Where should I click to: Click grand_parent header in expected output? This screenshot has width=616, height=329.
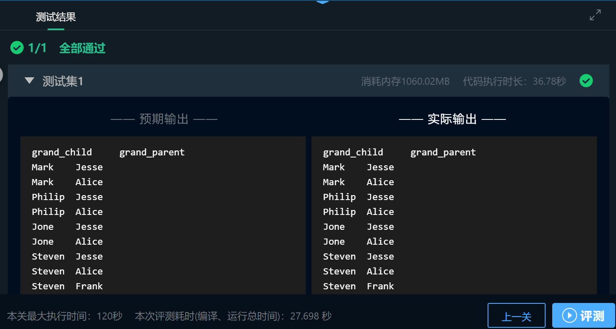tap(152, 153)
